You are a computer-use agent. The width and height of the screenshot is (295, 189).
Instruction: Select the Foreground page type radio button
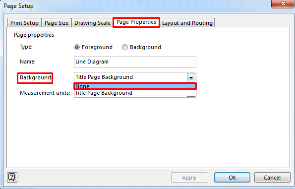pos(77,47)
